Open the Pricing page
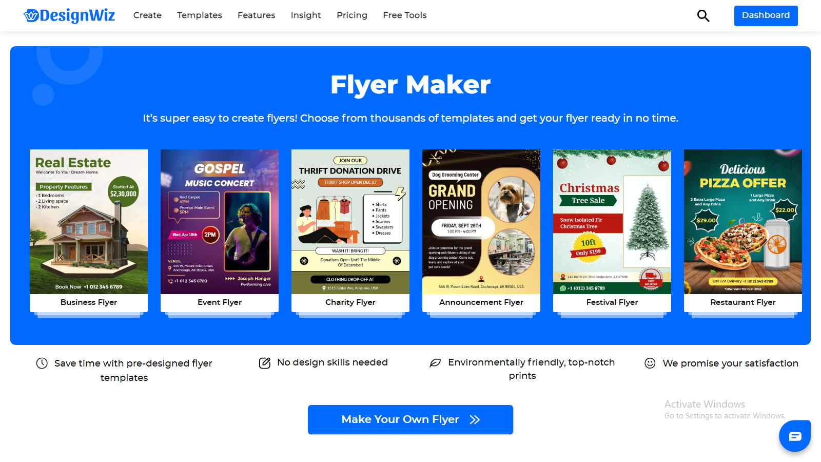 pyautogui.click(x=352, y=15)
